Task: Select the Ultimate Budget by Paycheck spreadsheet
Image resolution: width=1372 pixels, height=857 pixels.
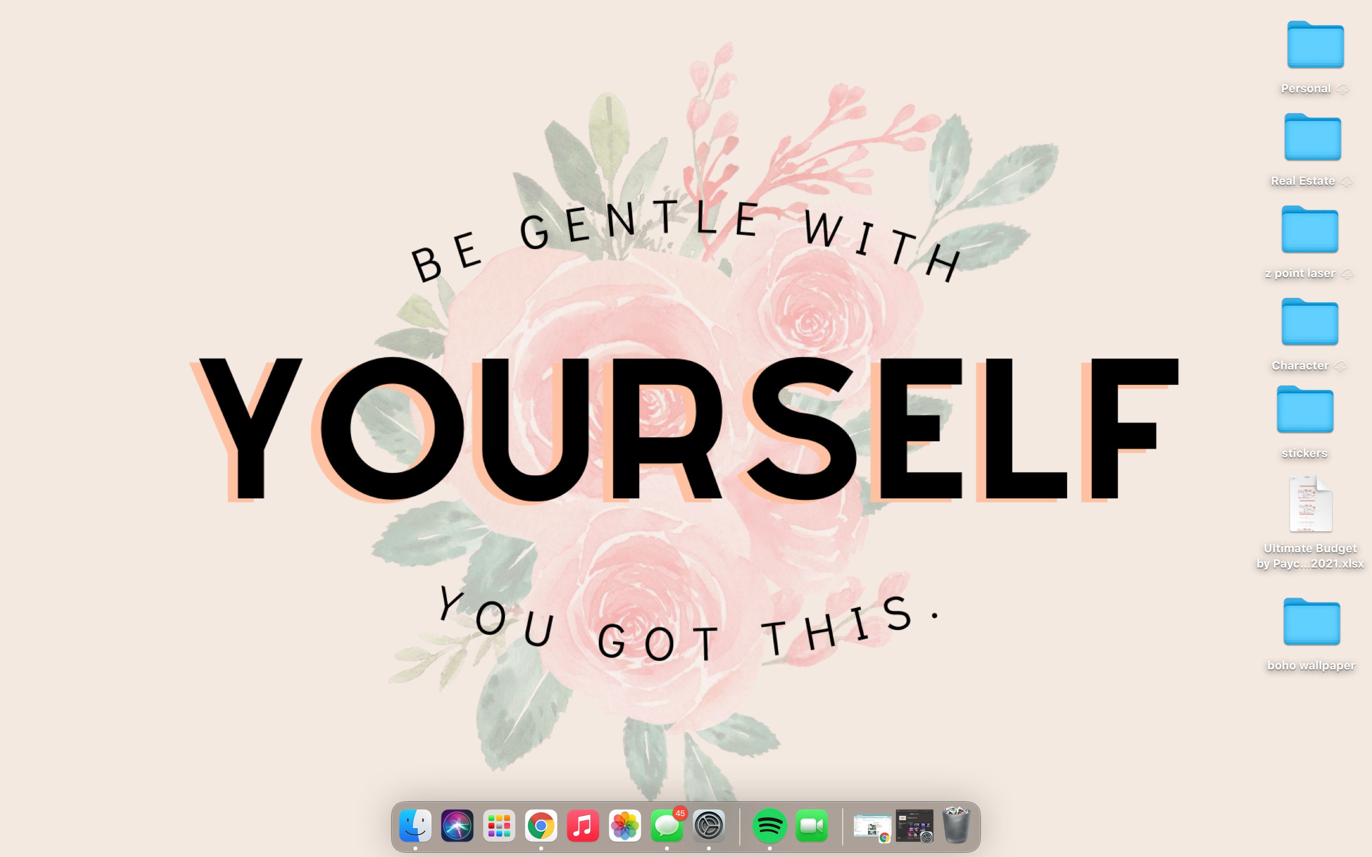Action: tap(1310, 503)
